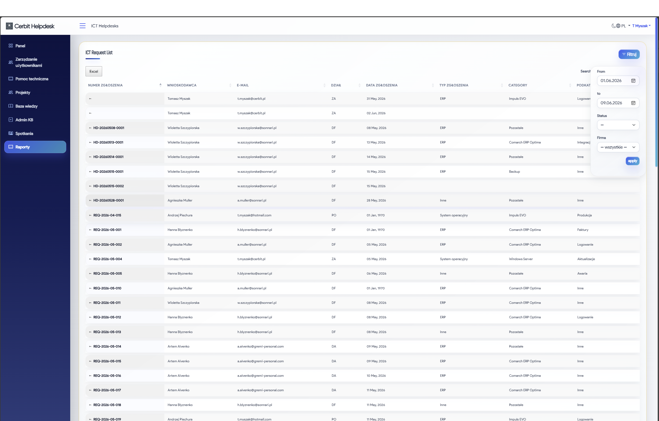
Task: Click the Aktualizacje subcategory cell
Action: click(586, 259)
